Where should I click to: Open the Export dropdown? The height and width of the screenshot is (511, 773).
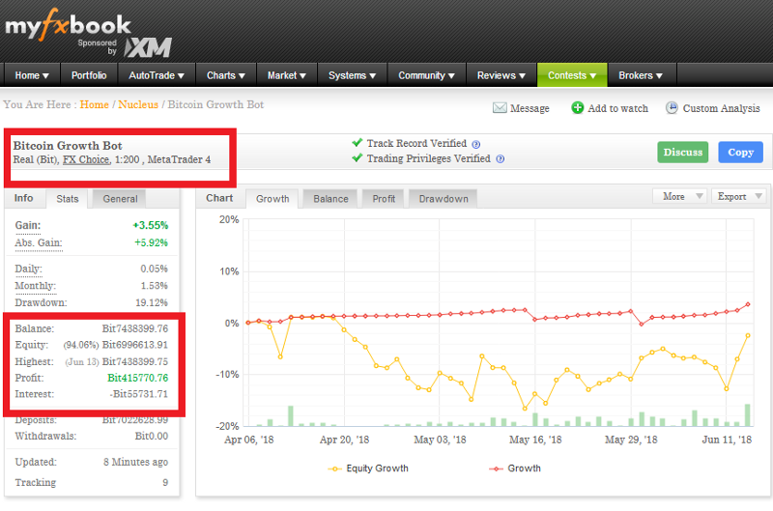point(739,196)
